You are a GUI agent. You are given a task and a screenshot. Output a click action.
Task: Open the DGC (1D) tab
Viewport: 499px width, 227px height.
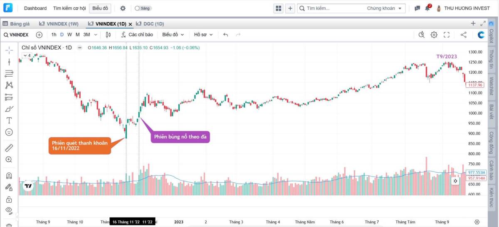[150, 24]
